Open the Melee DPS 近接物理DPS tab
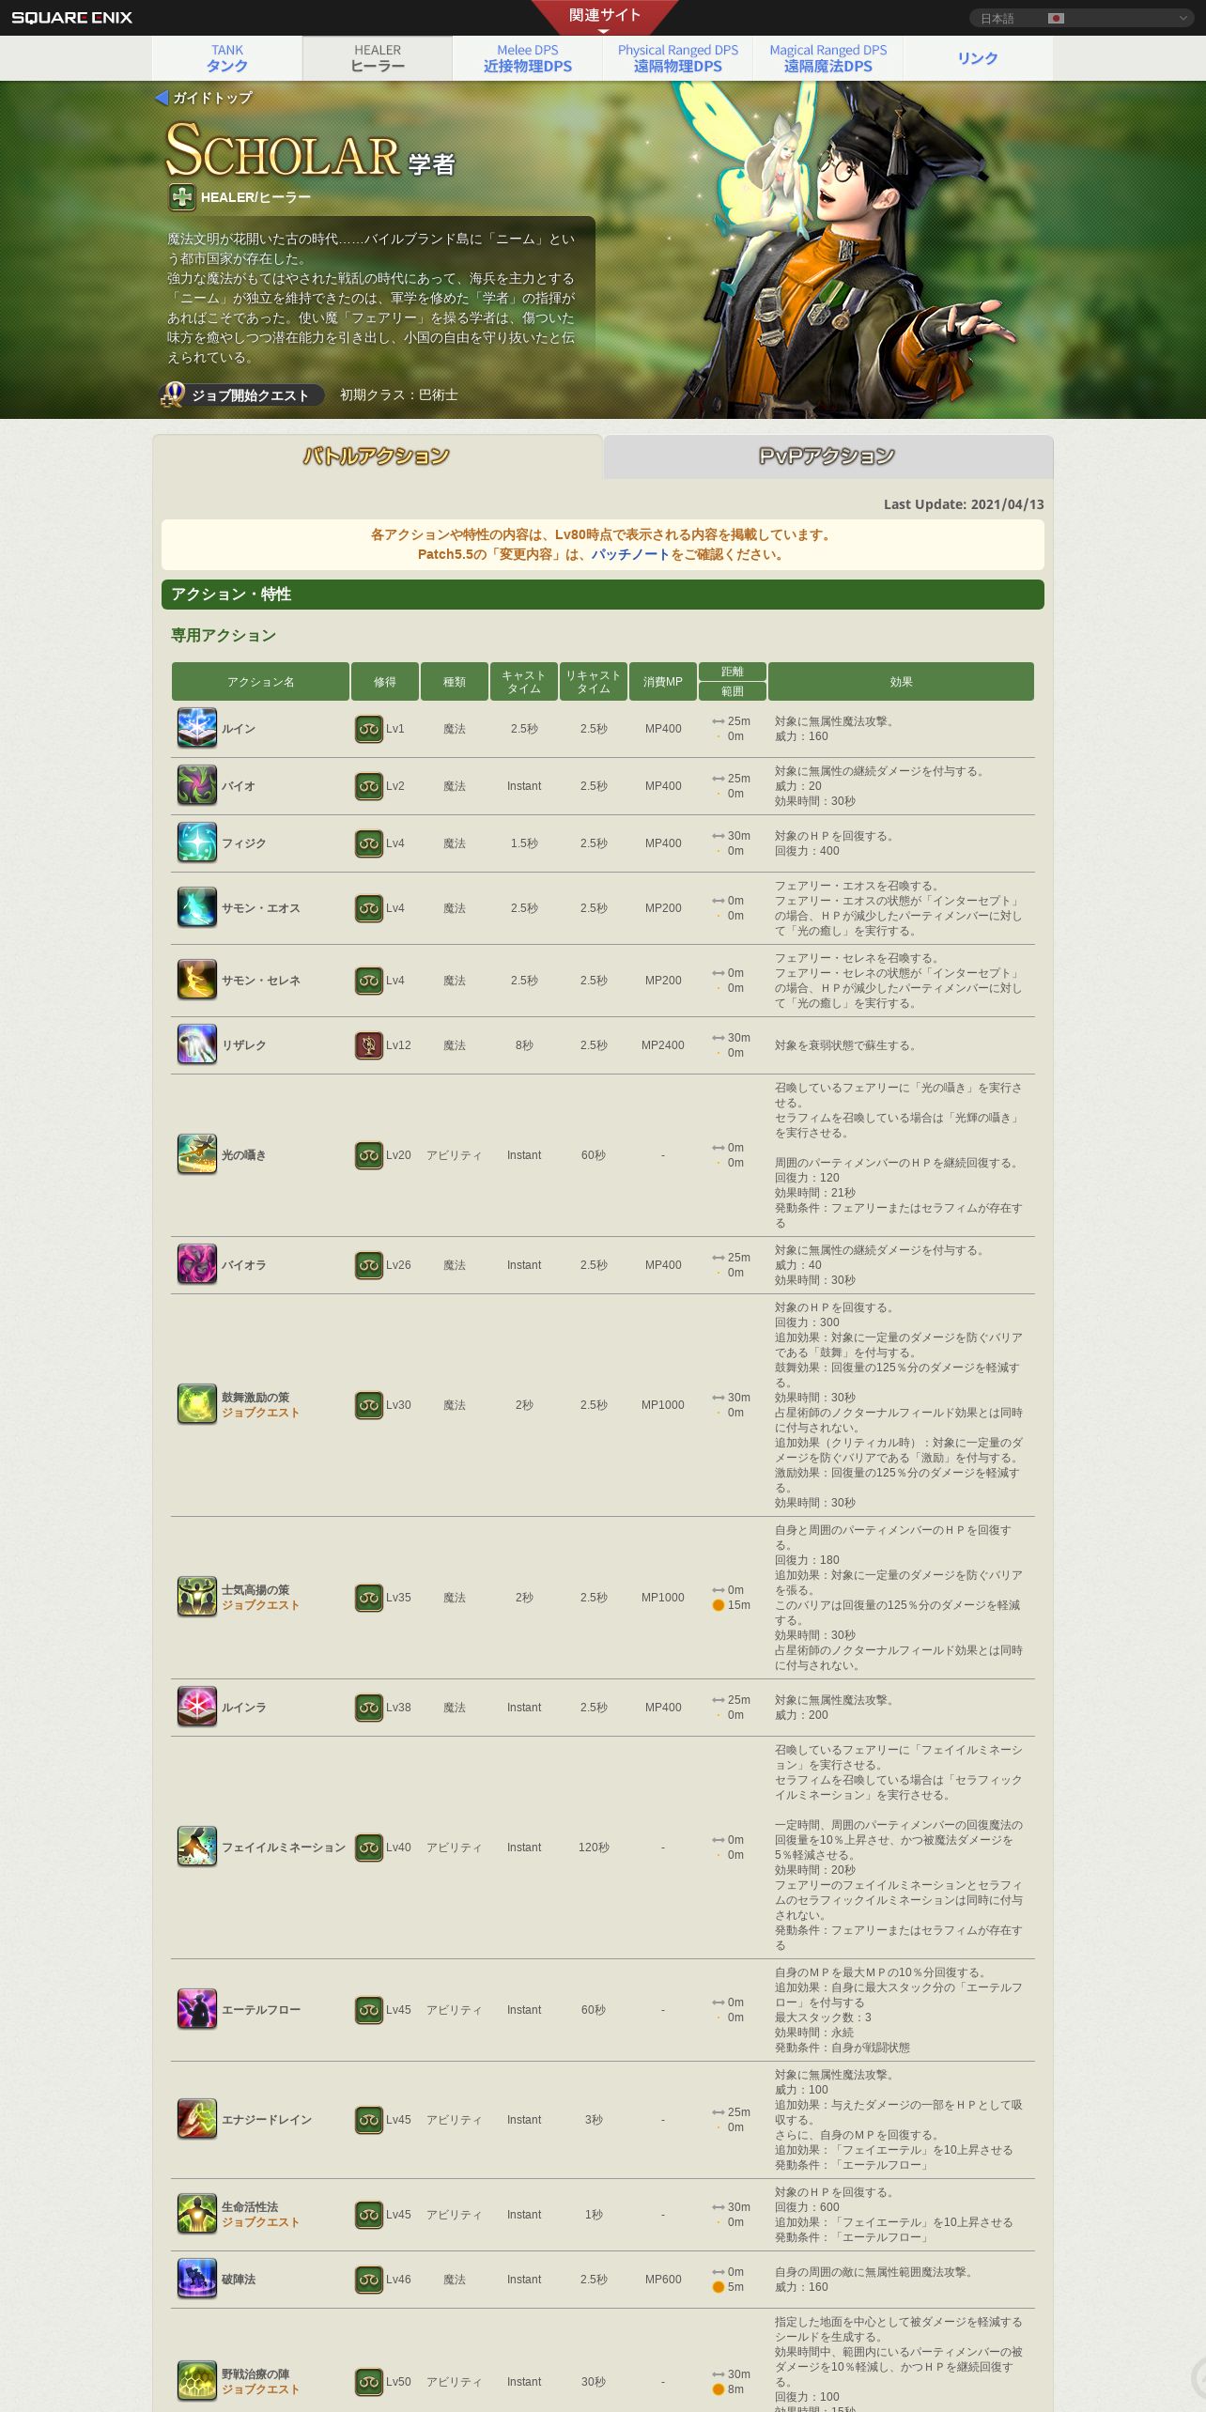This screenshot has width=1206, height=2412. [x=528, y=58]
